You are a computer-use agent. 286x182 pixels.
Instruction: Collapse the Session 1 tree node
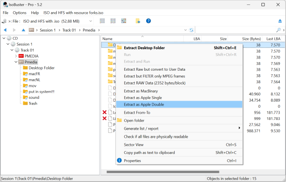coord(8,44)
